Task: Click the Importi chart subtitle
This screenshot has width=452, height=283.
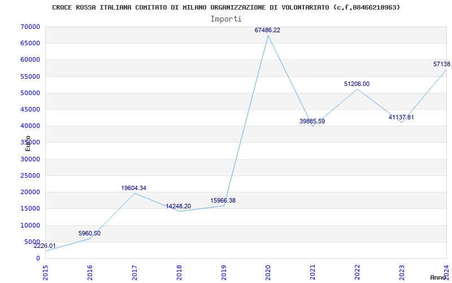Action: coord(226,19)
